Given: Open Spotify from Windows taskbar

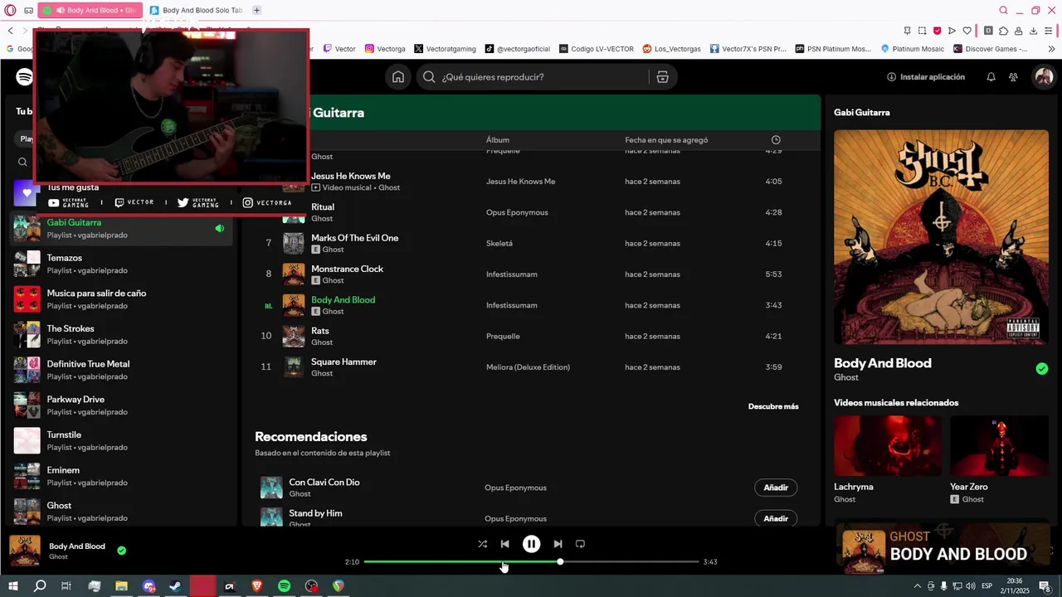Looking at the screenshot, I should coord(284,586).
